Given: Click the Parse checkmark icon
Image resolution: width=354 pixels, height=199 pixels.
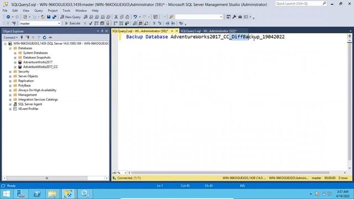Looking at the screenshot, I should pos(91,23).
